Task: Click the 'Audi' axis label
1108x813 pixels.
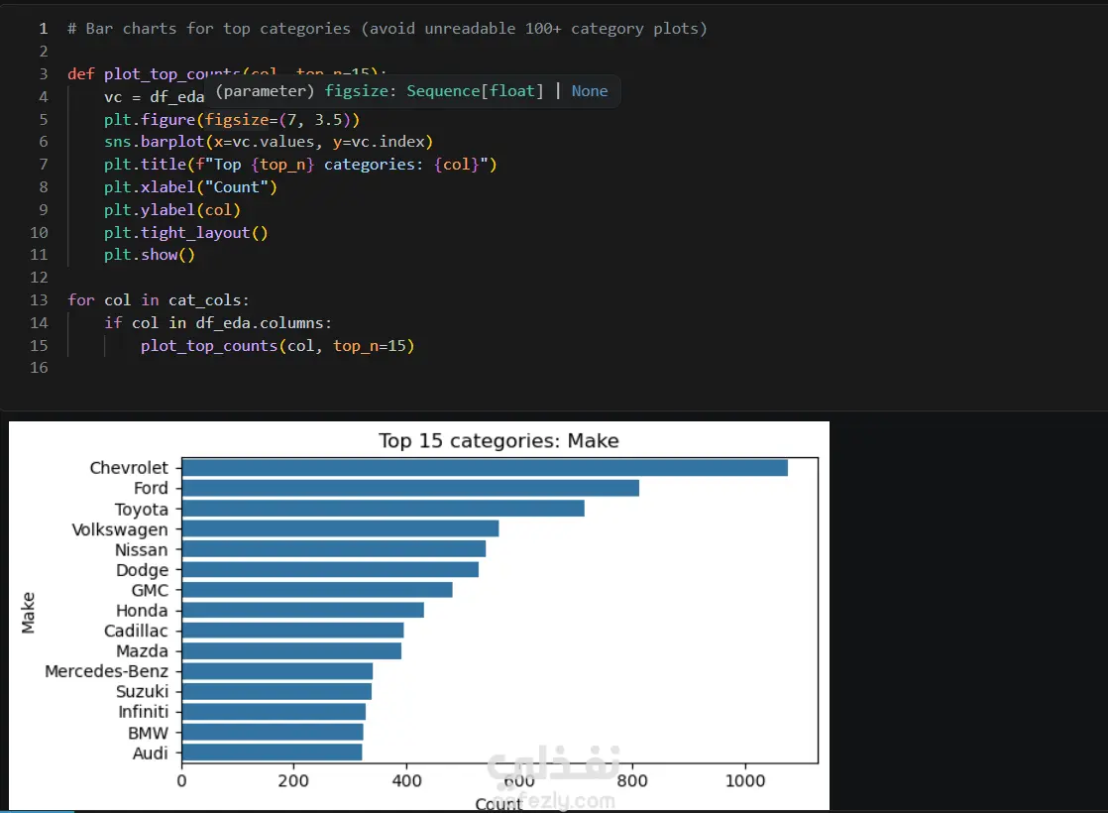Action: point(151,754)
